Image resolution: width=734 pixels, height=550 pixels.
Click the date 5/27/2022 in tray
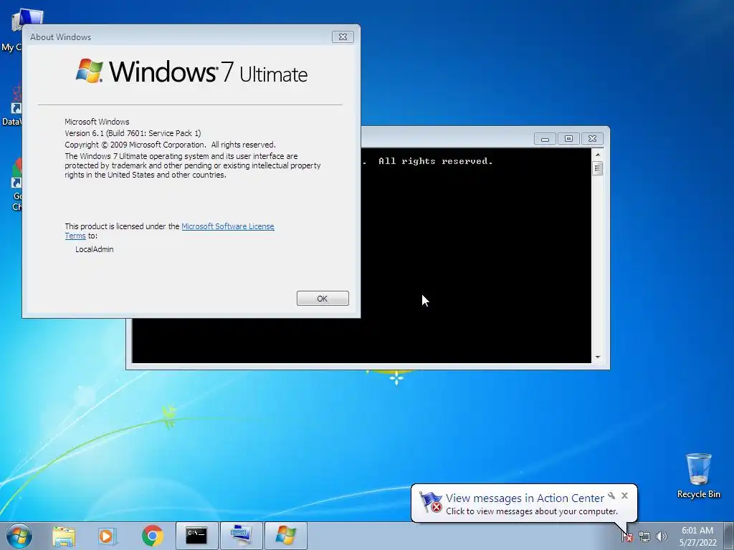point(697,543)
